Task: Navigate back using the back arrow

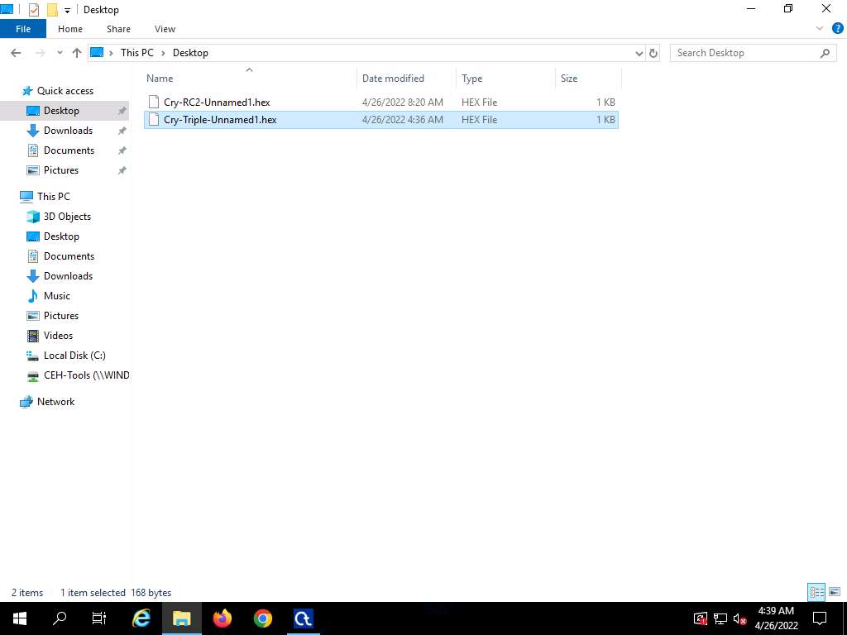Action: coord(16,53)
